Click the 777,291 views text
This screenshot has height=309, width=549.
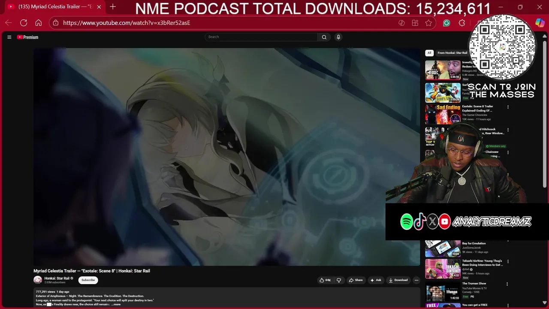click(45, 292)
